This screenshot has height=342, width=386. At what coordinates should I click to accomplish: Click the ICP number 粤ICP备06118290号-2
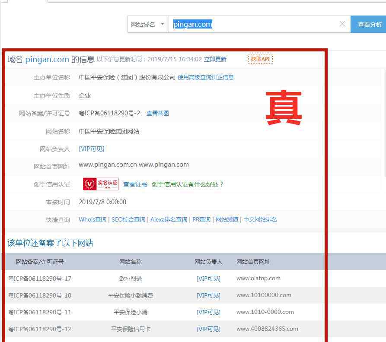click(x=109, y=113)
